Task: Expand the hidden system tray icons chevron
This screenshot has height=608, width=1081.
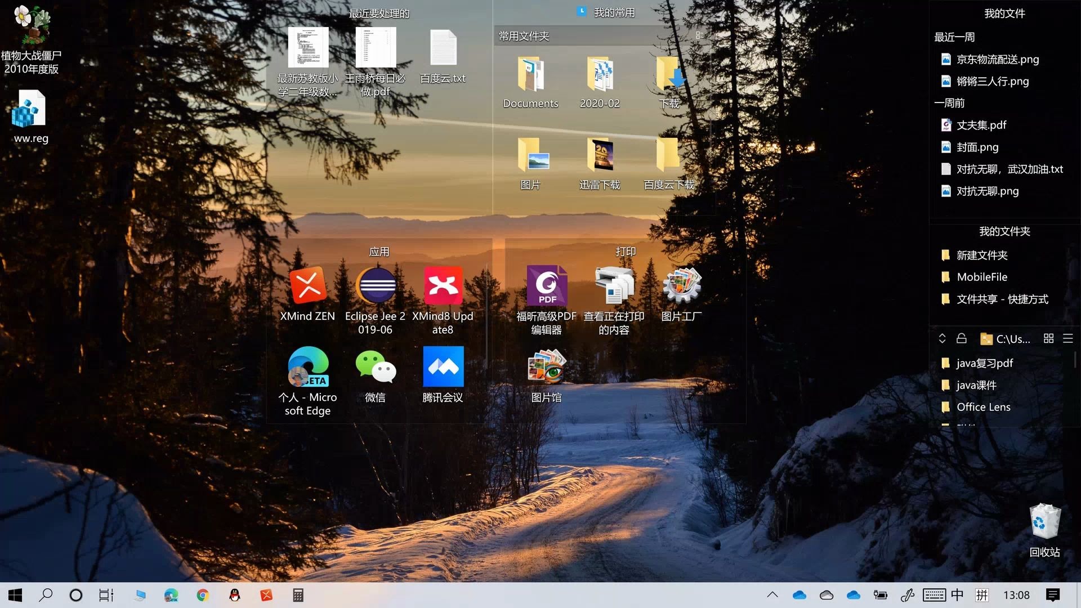Action: (772, 595)
